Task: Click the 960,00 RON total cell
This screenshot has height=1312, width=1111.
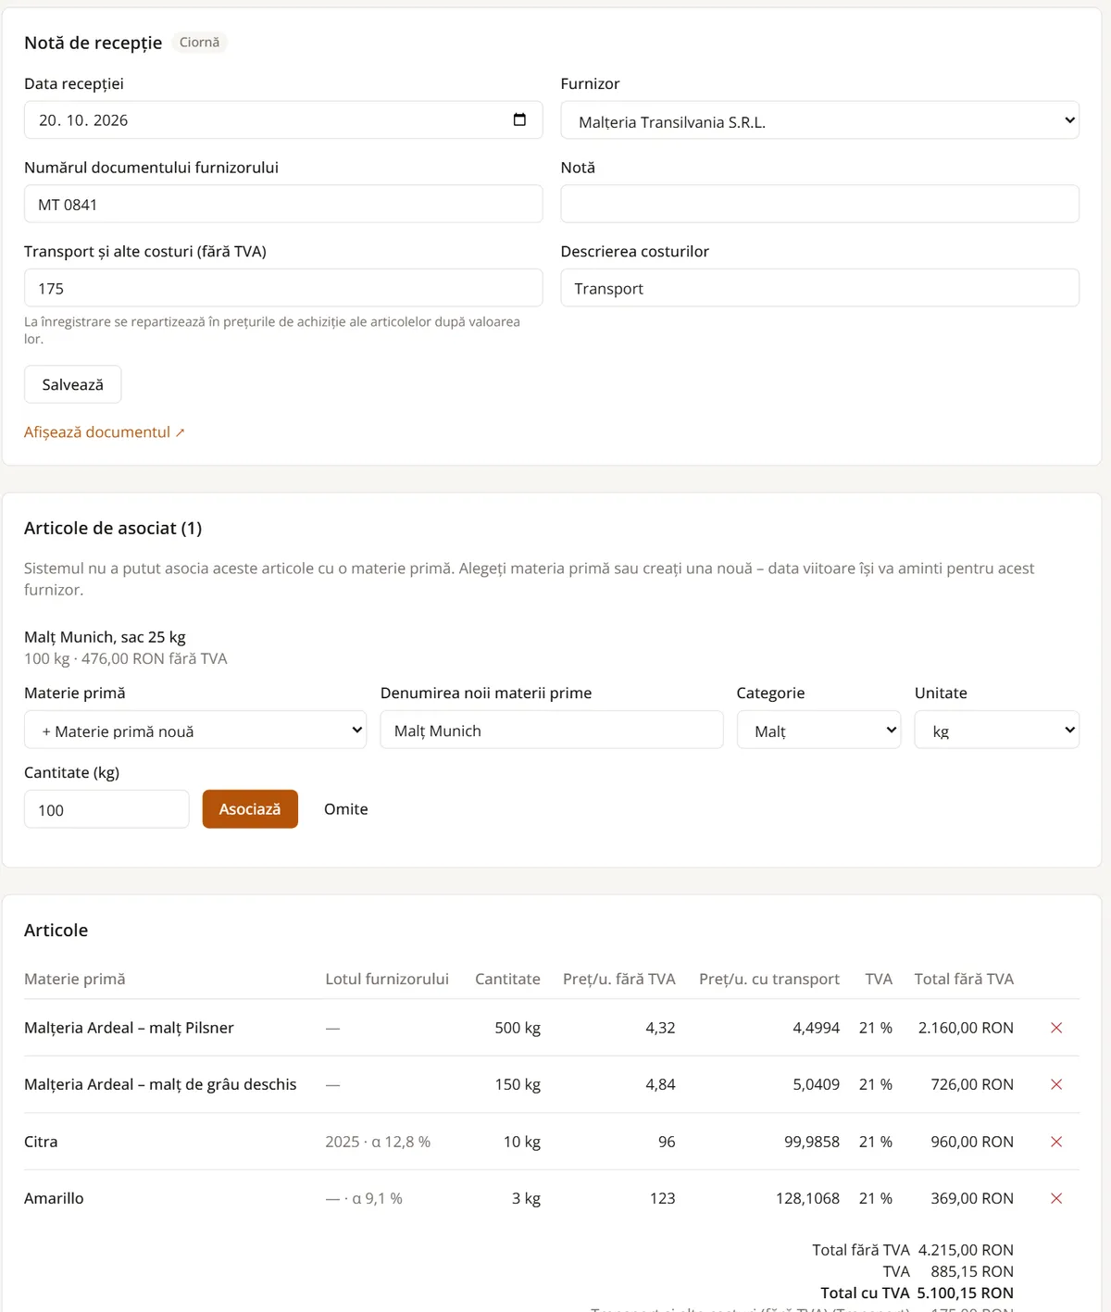Action: (x=972, y=1142)
